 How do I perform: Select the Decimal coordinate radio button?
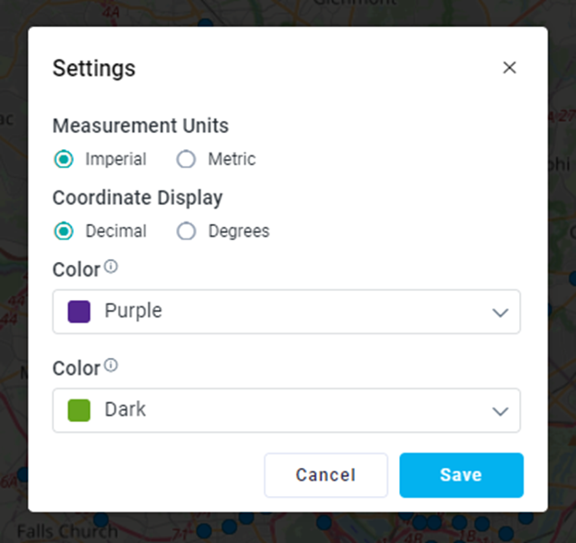(63, 231)
